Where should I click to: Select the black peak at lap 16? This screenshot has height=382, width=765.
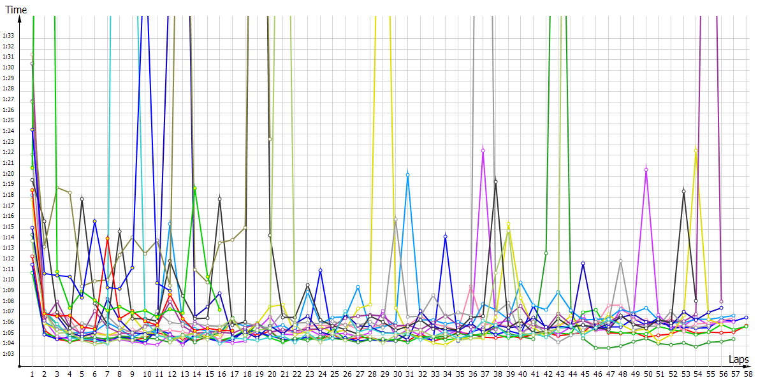220,199
